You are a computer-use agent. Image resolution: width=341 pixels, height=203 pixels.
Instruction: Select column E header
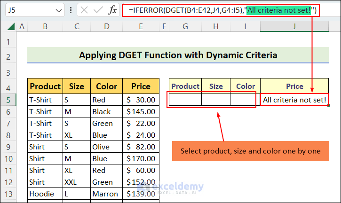point(141,26)
